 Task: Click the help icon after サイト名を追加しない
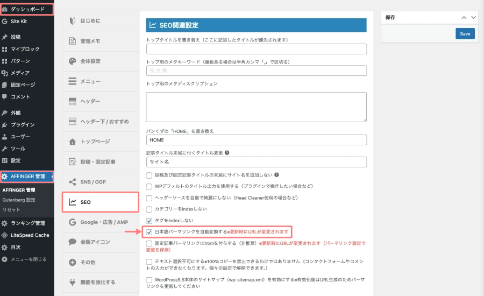tap(276, 174)
